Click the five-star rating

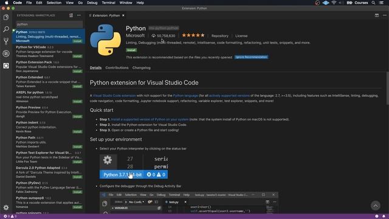(x=193, y=35)
